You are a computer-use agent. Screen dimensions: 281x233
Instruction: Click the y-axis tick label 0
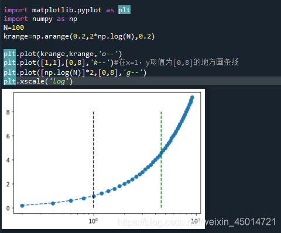(x=8, y=208)
